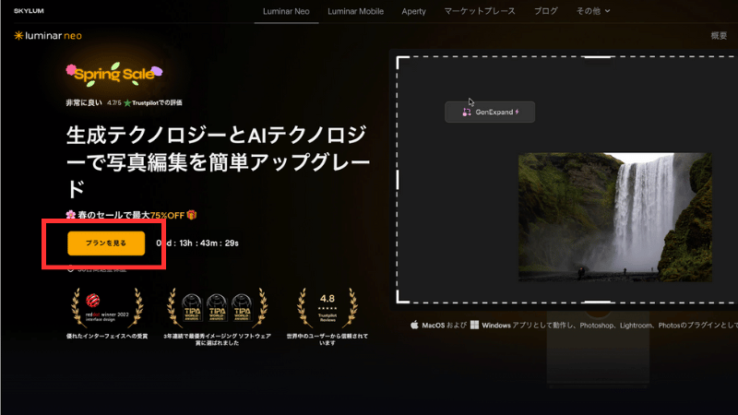Image resolution: width=738 pixels, height=415 pixels.
Task: Open the Luminar Neo tab
Action: click(286, 11)
